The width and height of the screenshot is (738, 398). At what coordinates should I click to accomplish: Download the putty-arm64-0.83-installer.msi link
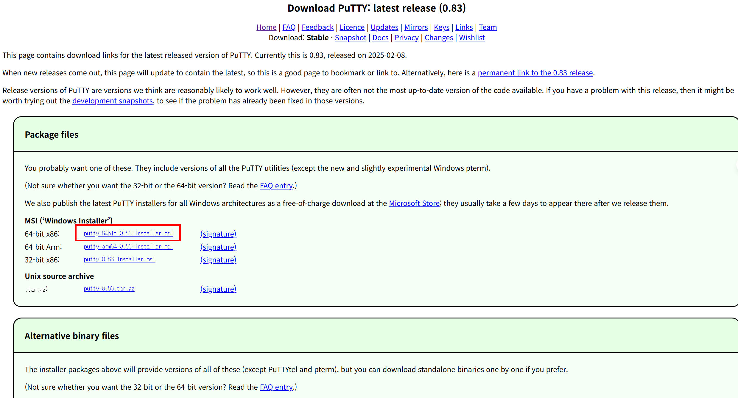coord(128,246)
